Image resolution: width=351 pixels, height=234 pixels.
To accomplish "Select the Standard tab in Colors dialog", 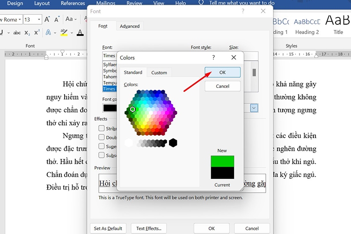I will pyautogui.click(x=133, y=73).
